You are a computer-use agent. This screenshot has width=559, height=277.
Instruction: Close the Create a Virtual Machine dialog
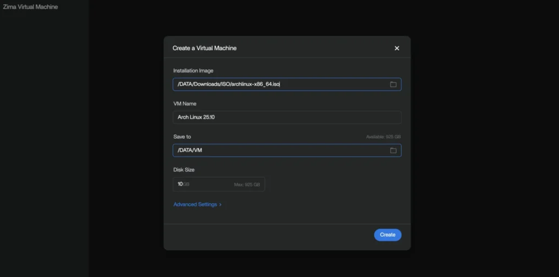[x=397, y=48]
